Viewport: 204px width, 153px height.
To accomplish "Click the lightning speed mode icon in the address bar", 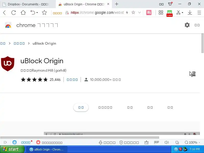I will coord(127,12).
